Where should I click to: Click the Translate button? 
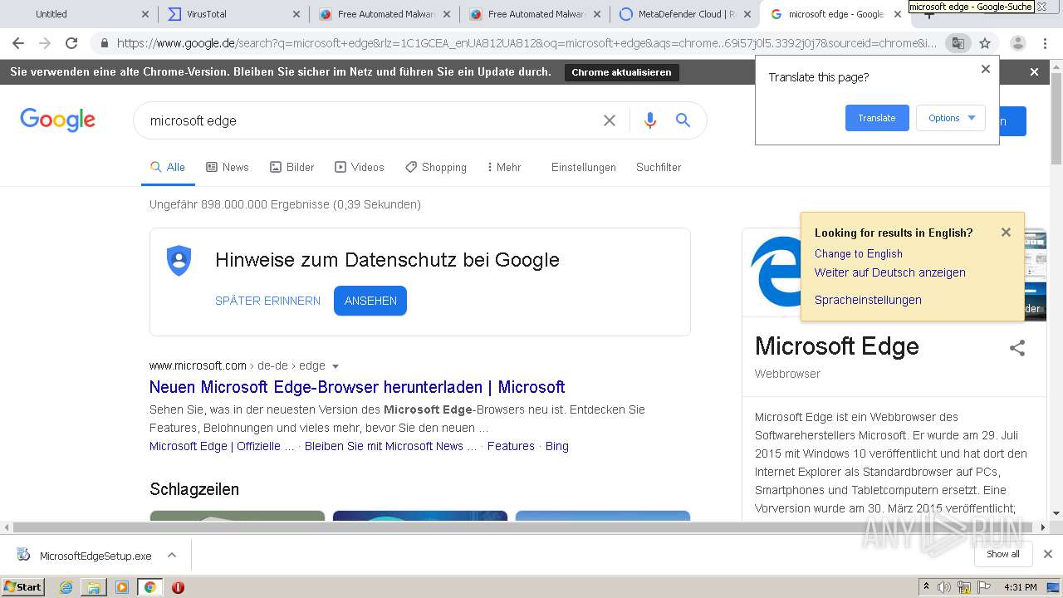coord(877,118)
